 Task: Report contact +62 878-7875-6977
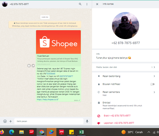[x=119, y=123]
